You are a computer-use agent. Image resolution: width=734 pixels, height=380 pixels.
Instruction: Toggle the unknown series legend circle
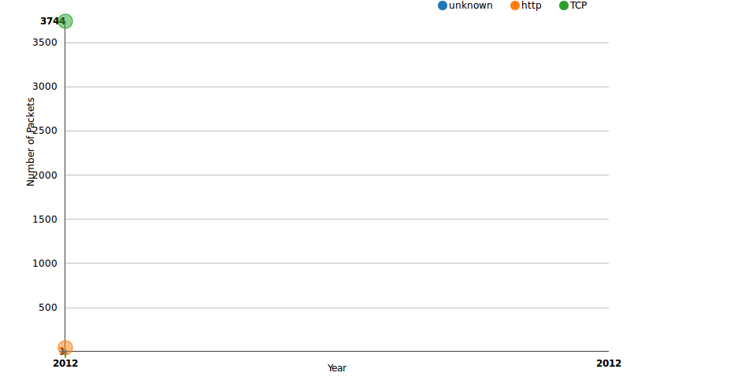pos(443,6)
